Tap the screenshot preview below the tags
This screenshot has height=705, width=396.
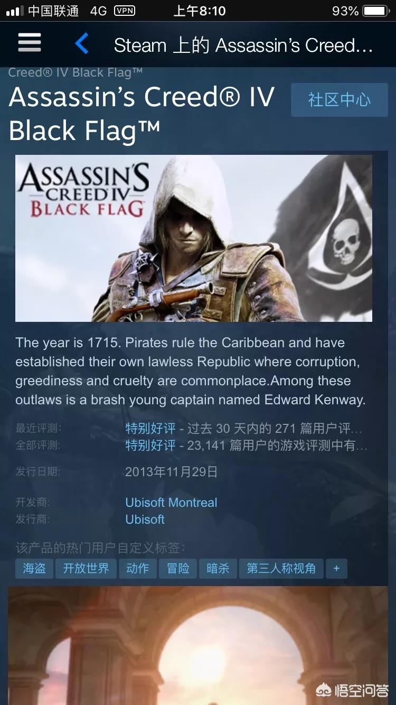(x=198, y=645)
